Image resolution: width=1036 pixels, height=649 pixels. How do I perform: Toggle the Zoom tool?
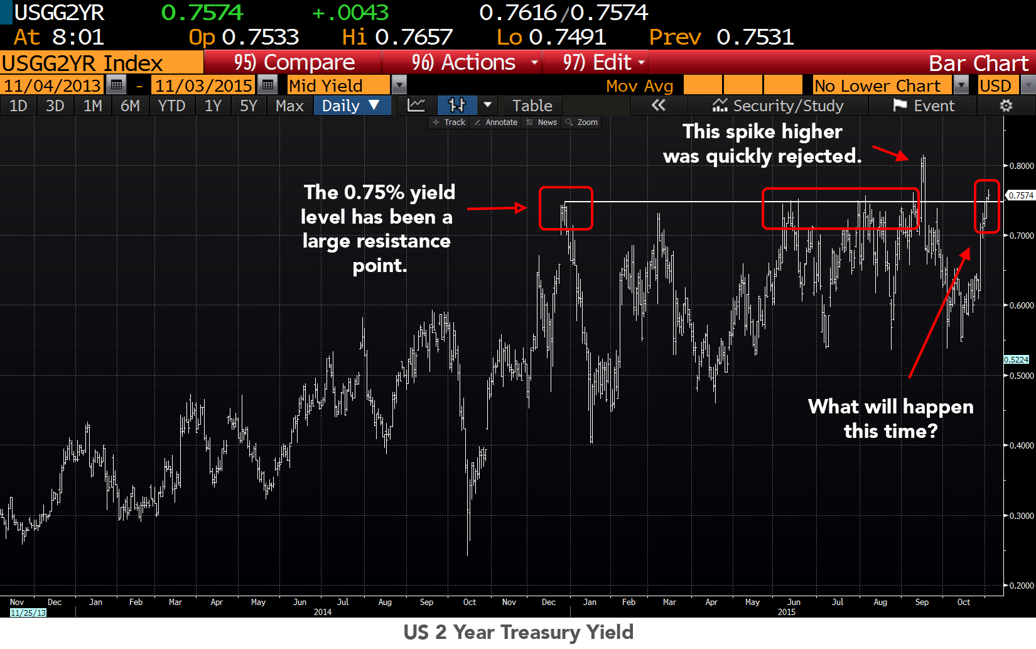pyautogui.click(x=582, y=123)
